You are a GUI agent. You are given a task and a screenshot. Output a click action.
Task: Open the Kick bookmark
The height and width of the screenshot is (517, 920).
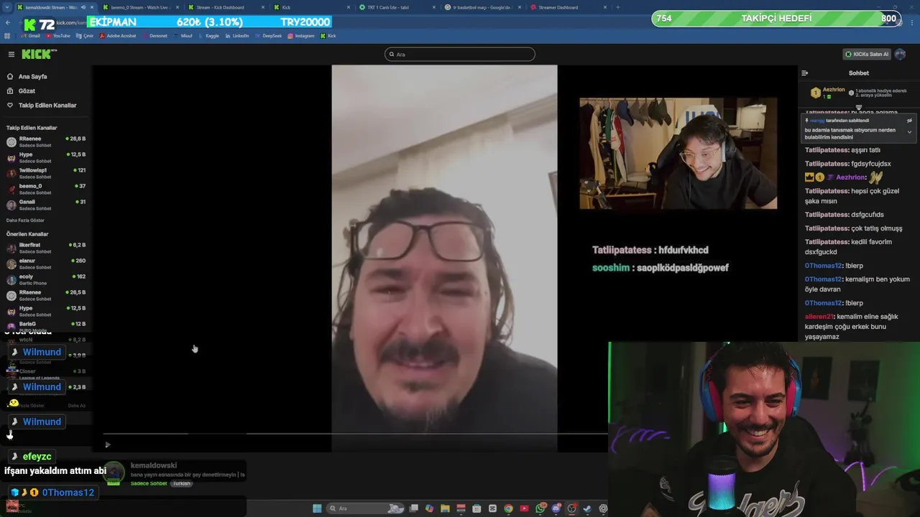tap(328, 36)
